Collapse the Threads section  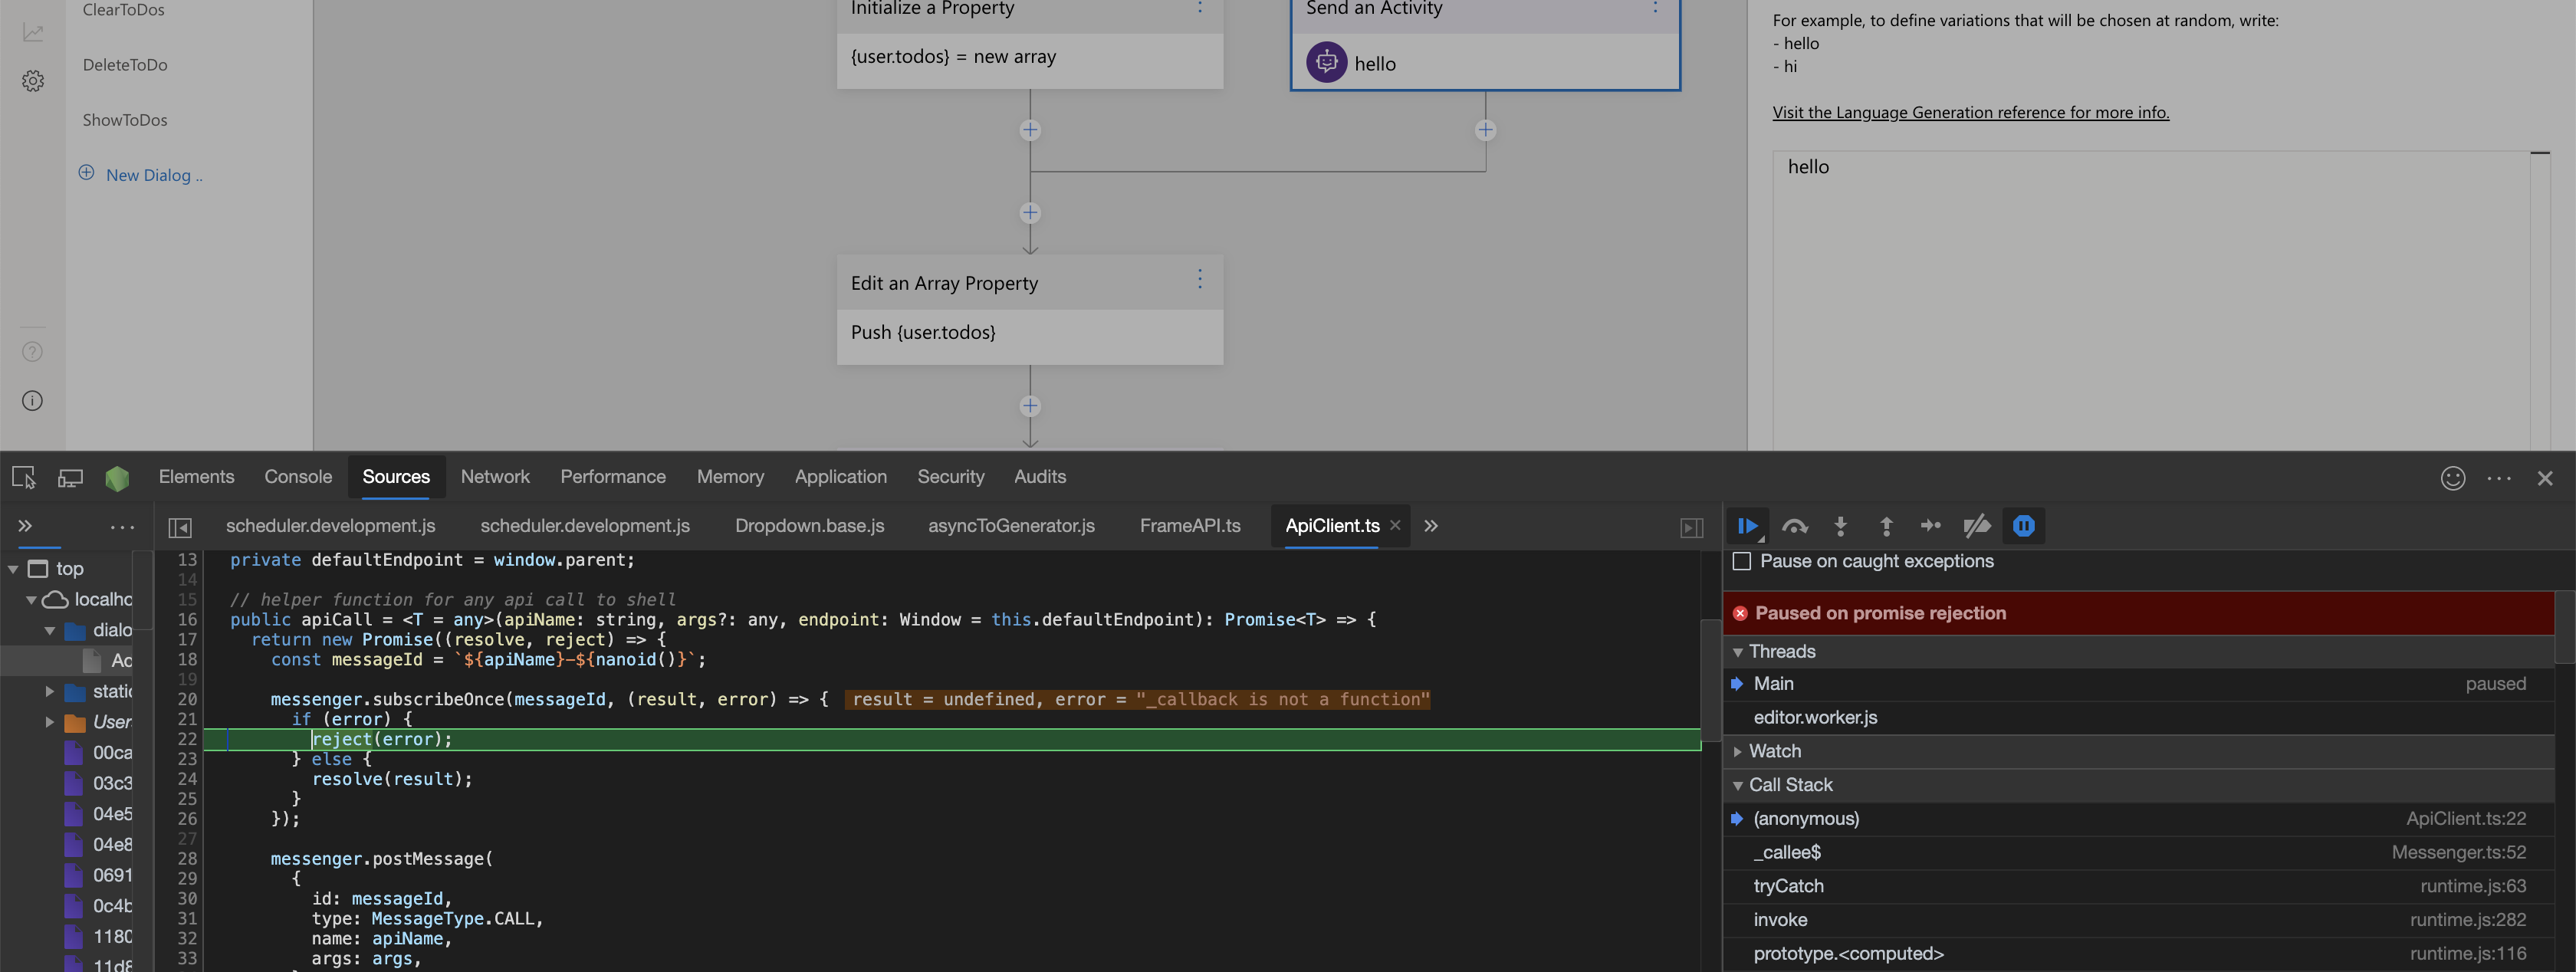1738,651
